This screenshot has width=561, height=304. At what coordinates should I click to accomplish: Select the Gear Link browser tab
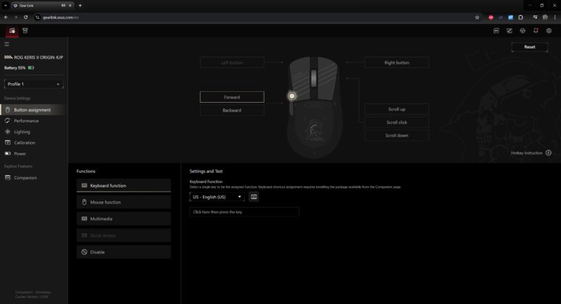42,6
